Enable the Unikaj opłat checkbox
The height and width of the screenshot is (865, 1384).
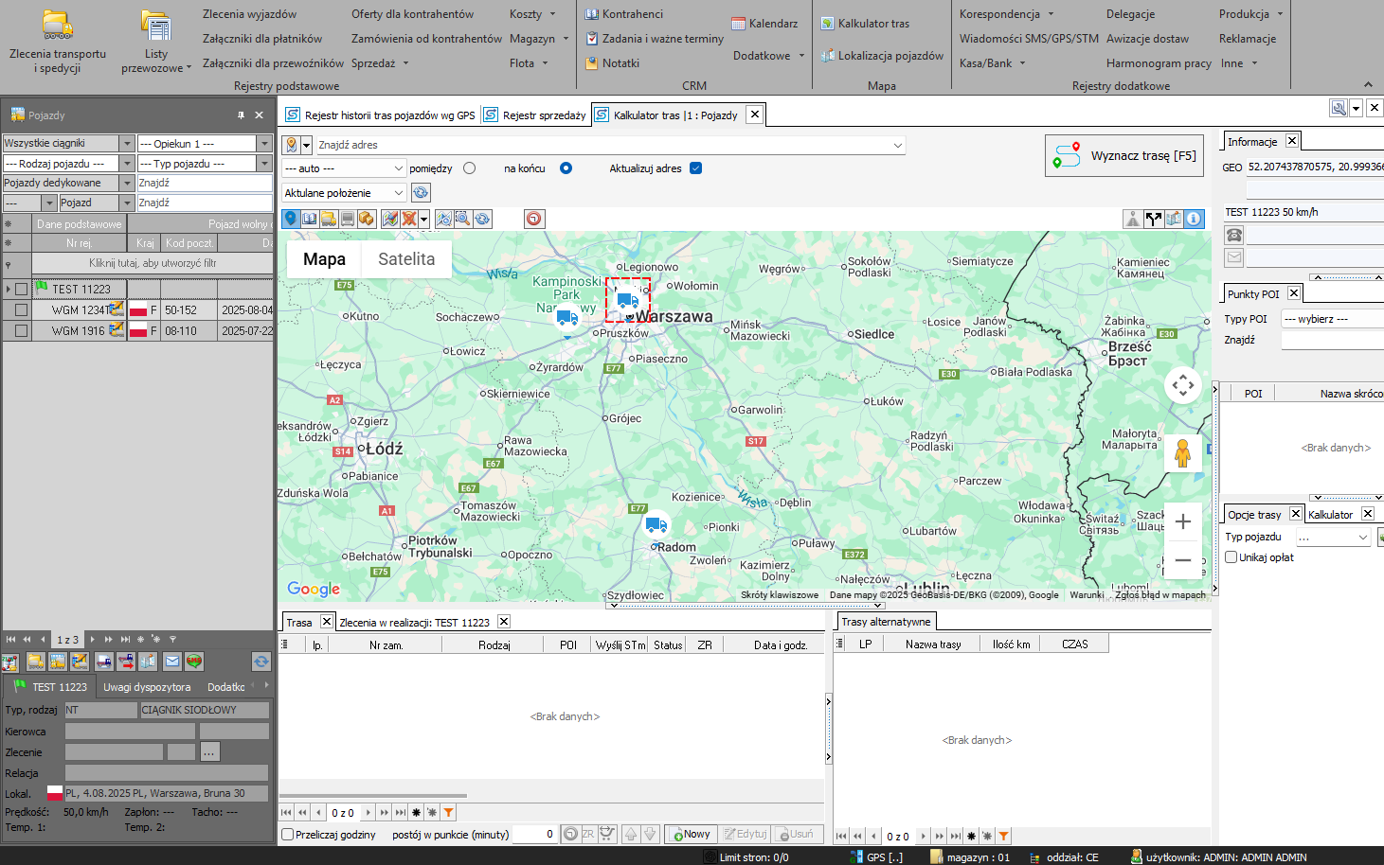point(1231,557)
